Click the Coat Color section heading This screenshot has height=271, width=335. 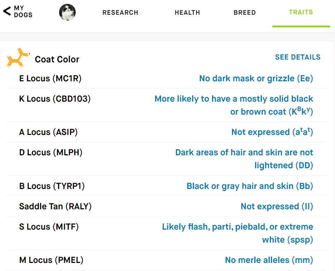(57, 59)
